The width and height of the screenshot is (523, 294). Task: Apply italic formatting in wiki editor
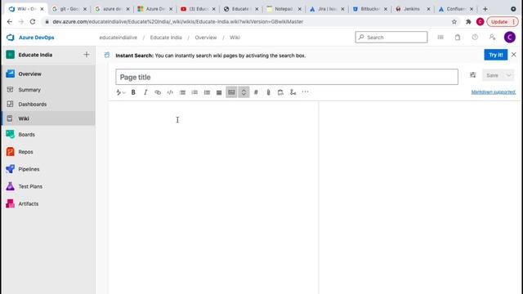click(145, 92)
